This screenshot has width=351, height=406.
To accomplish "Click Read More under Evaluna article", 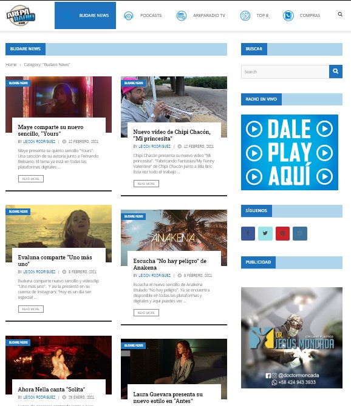I will [x=31, y=309].
